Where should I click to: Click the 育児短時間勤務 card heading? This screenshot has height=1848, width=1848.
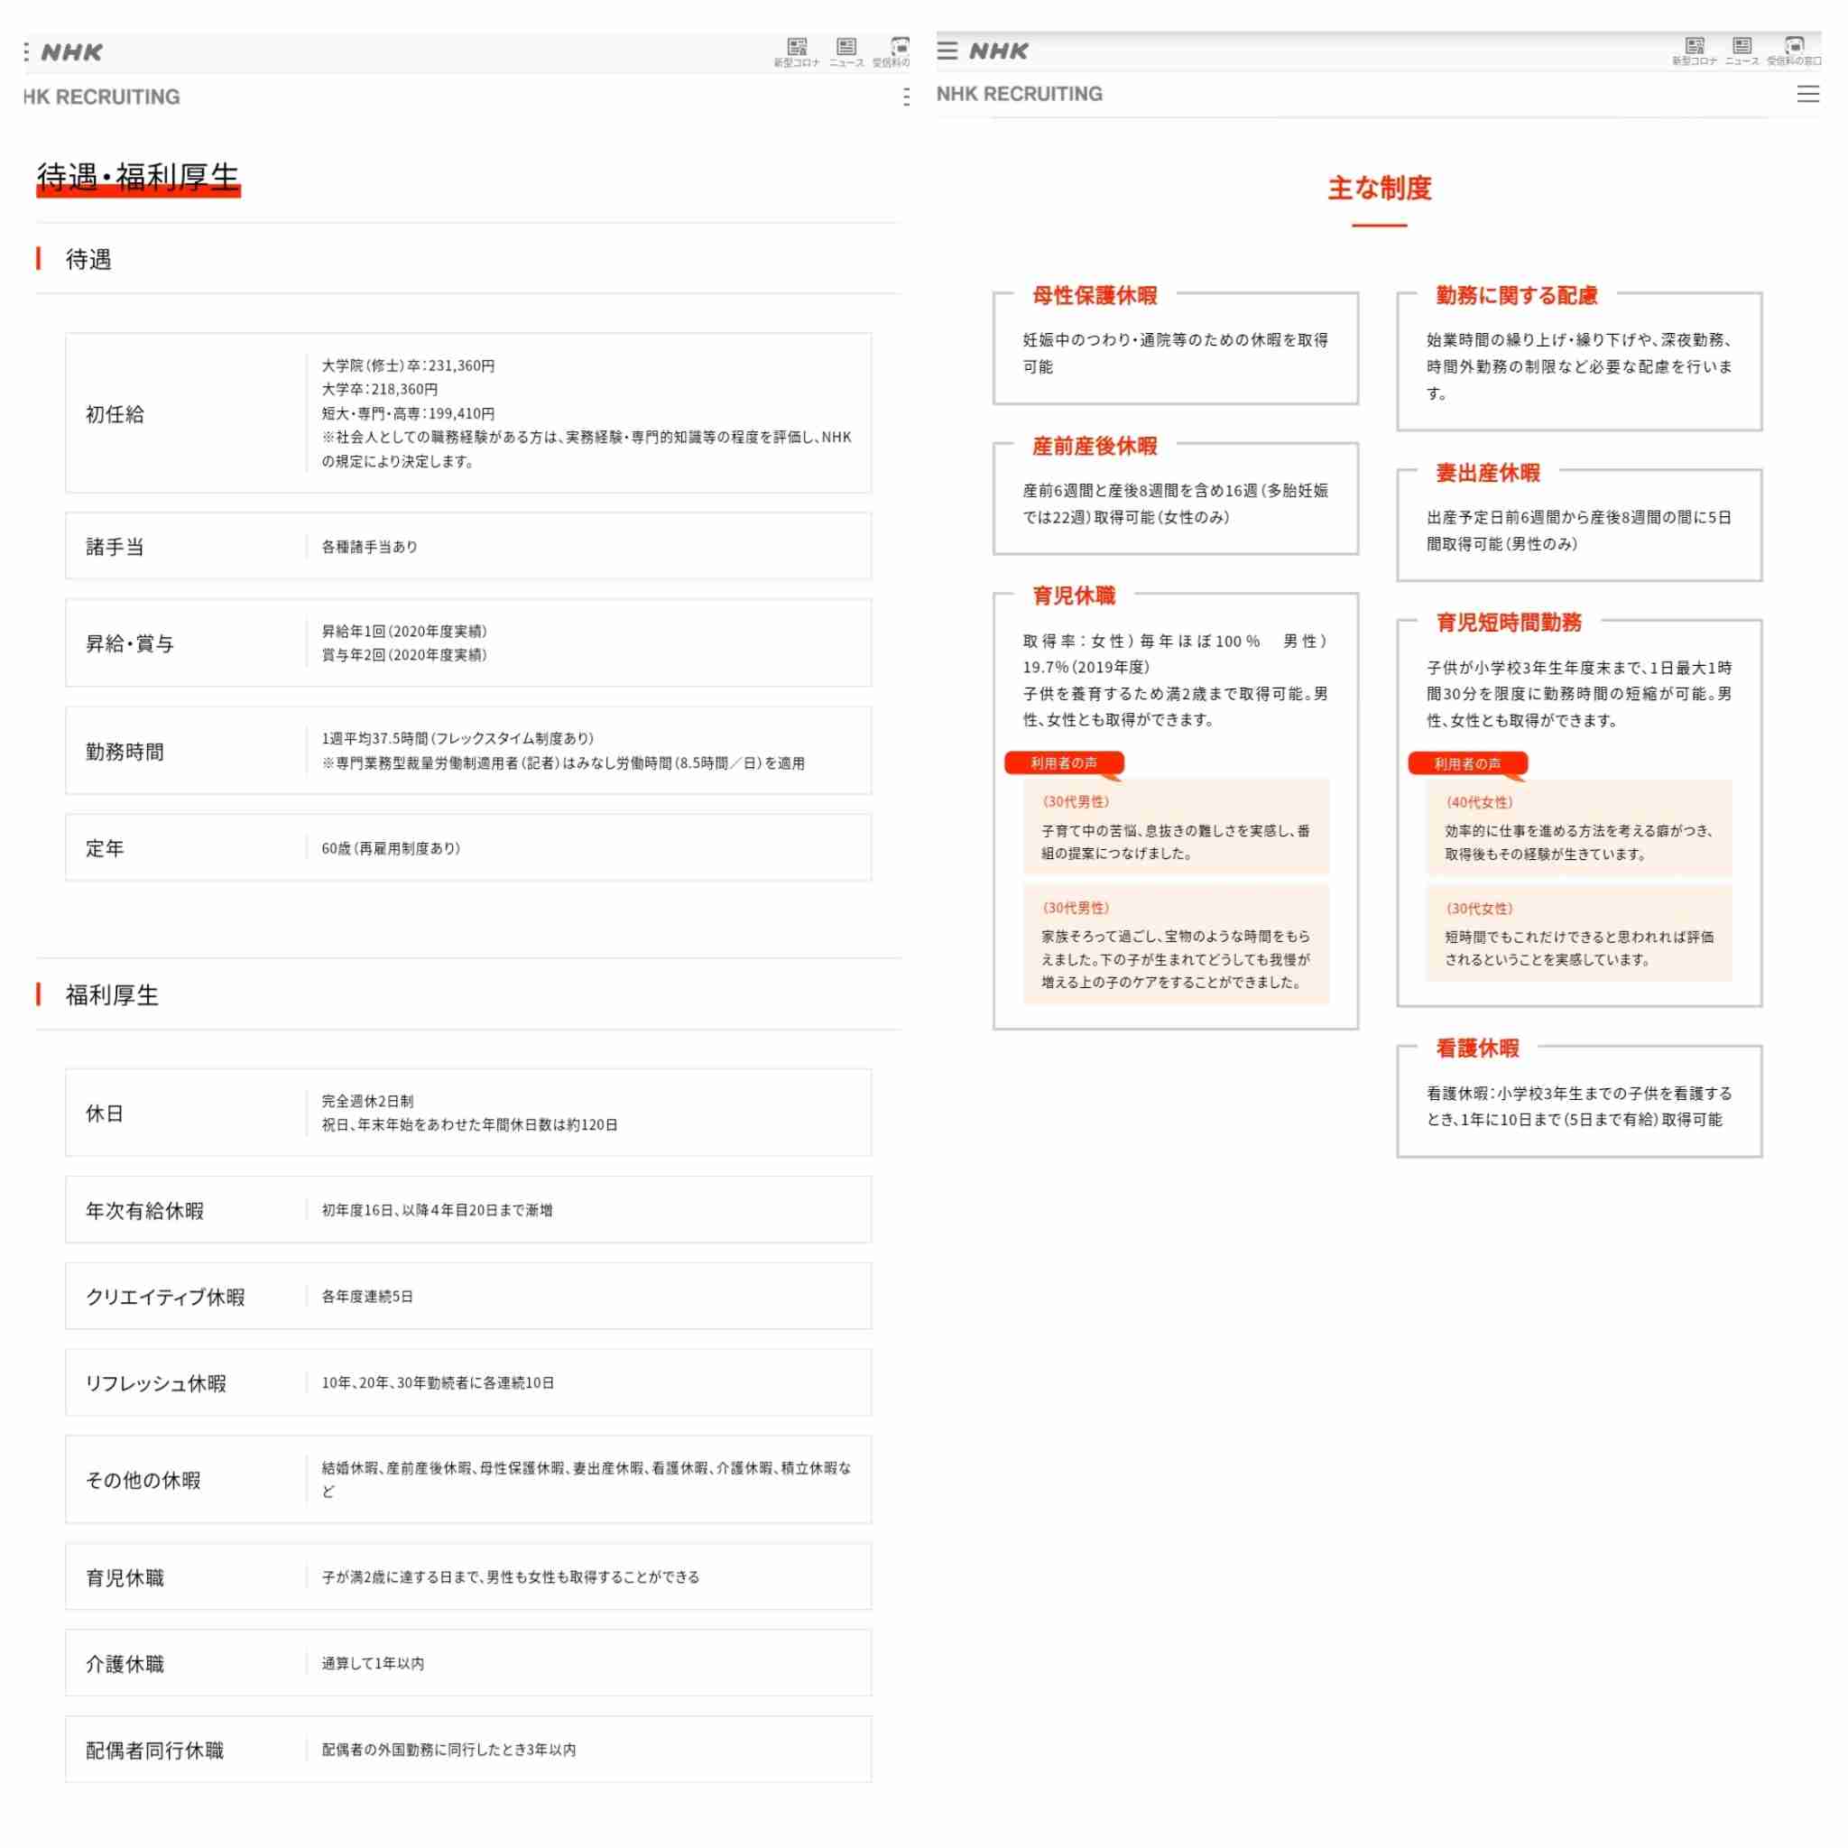pyautogui.click(x=1509, y=622)
